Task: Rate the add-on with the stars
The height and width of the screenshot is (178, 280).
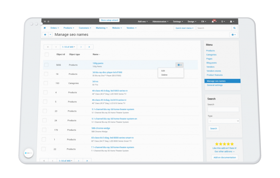Action: [x=224, y=144]
